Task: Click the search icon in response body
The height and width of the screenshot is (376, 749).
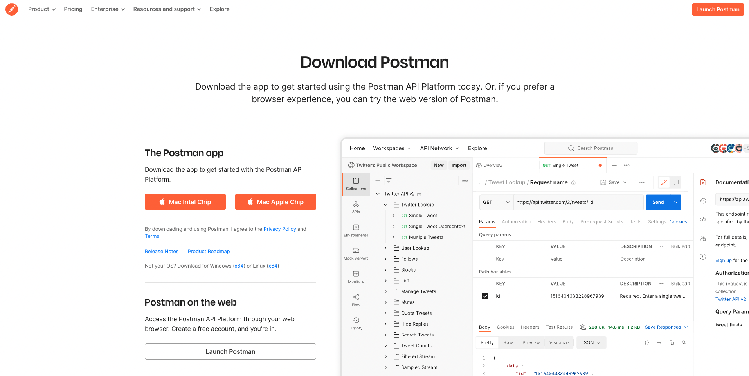Action: click(684, 343)
